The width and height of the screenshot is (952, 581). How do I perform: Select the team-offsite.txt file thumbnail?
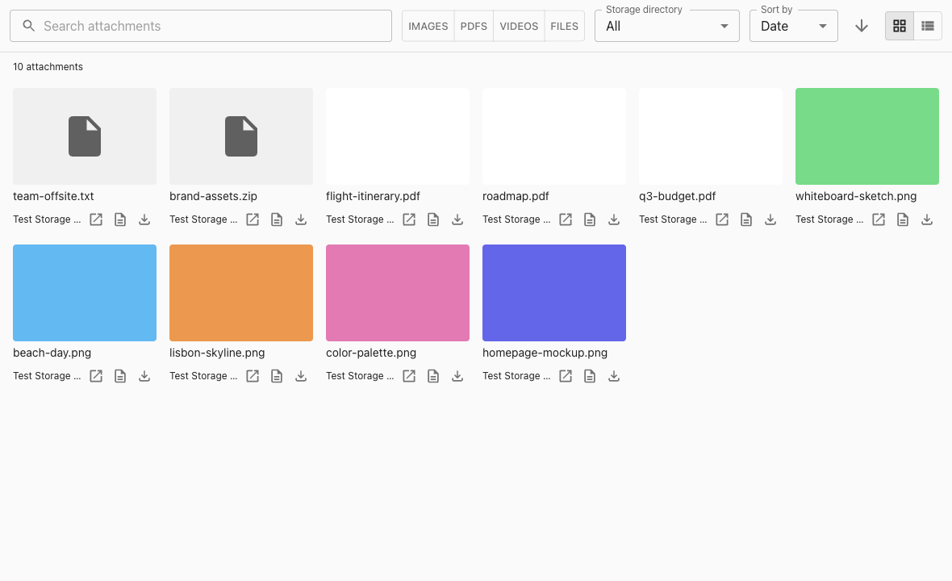85,136
